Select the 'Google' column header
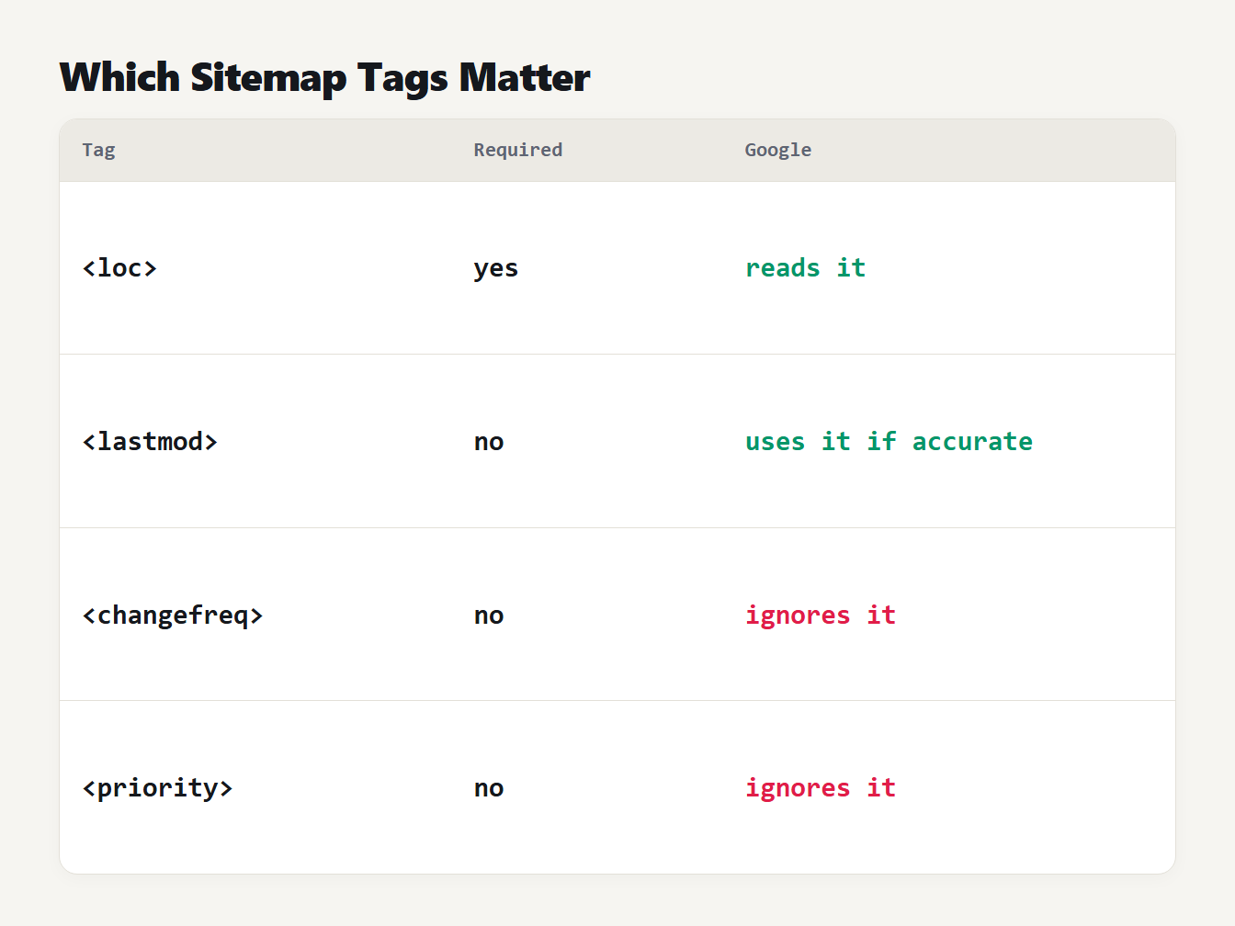The width and height of the screenshot is (1235, 926). point(778,150)
